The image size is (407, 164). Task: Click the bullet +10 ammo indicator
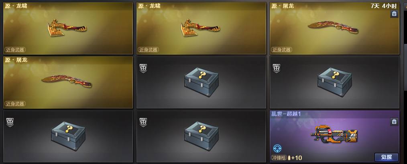click(295, 158)
